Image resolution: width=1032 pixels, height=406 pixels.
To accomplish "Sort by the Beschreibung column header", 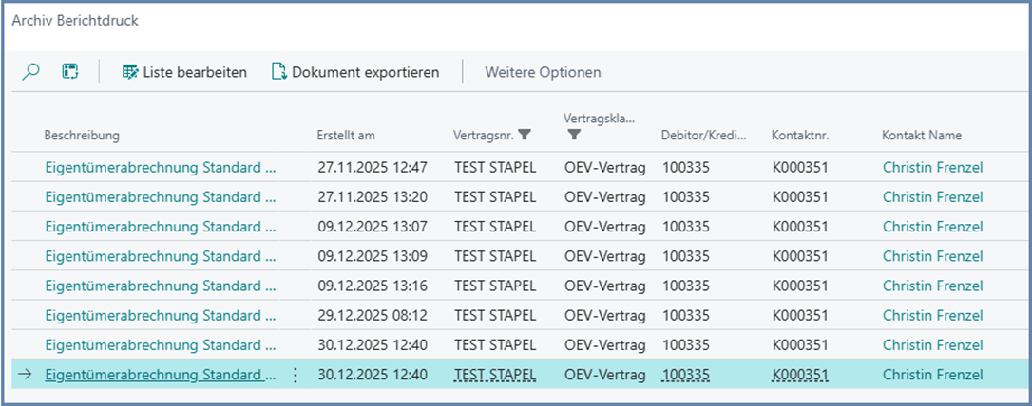I will (x=82, y=136).
